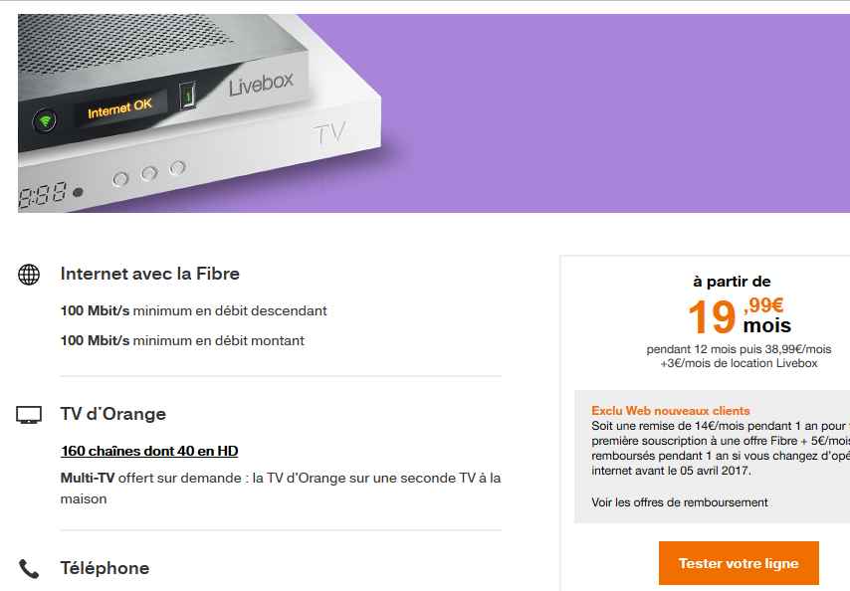Click the 19,99€ mois price
The height and width of the screenshot is (591, 850).
[739, 316]
